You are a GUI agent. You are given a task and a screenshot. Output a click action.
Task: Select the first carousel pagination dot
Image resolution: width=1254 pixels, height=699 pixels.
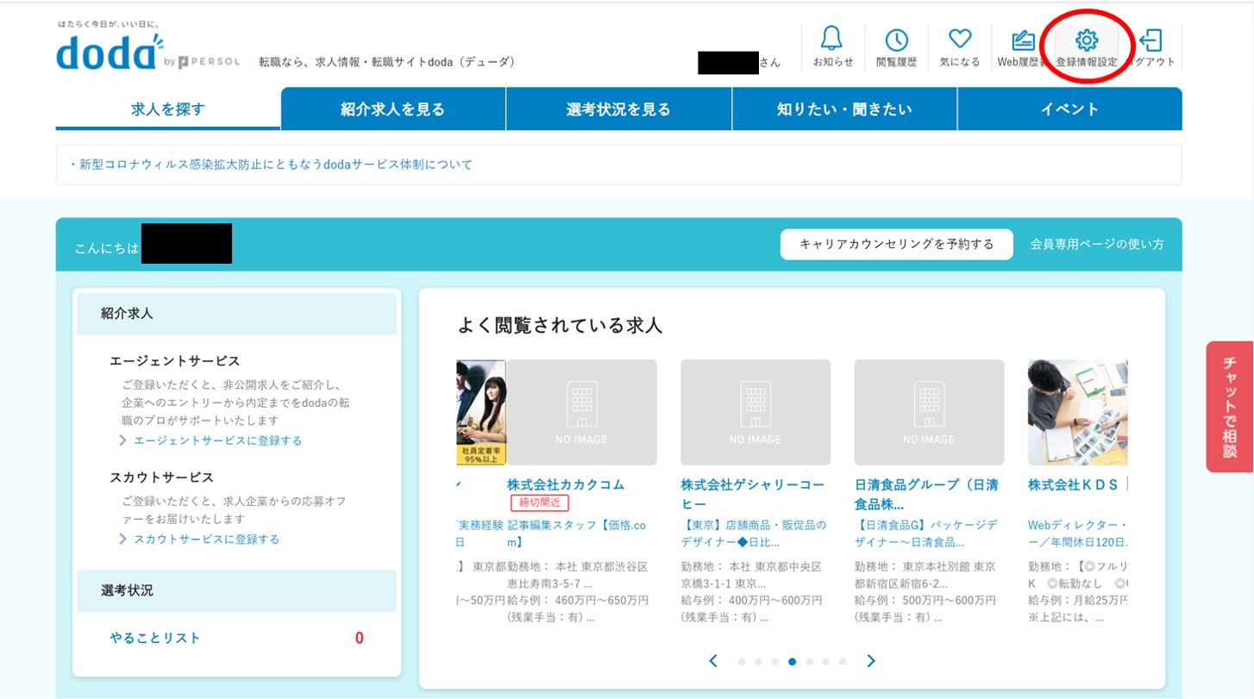tap(741, 662)
